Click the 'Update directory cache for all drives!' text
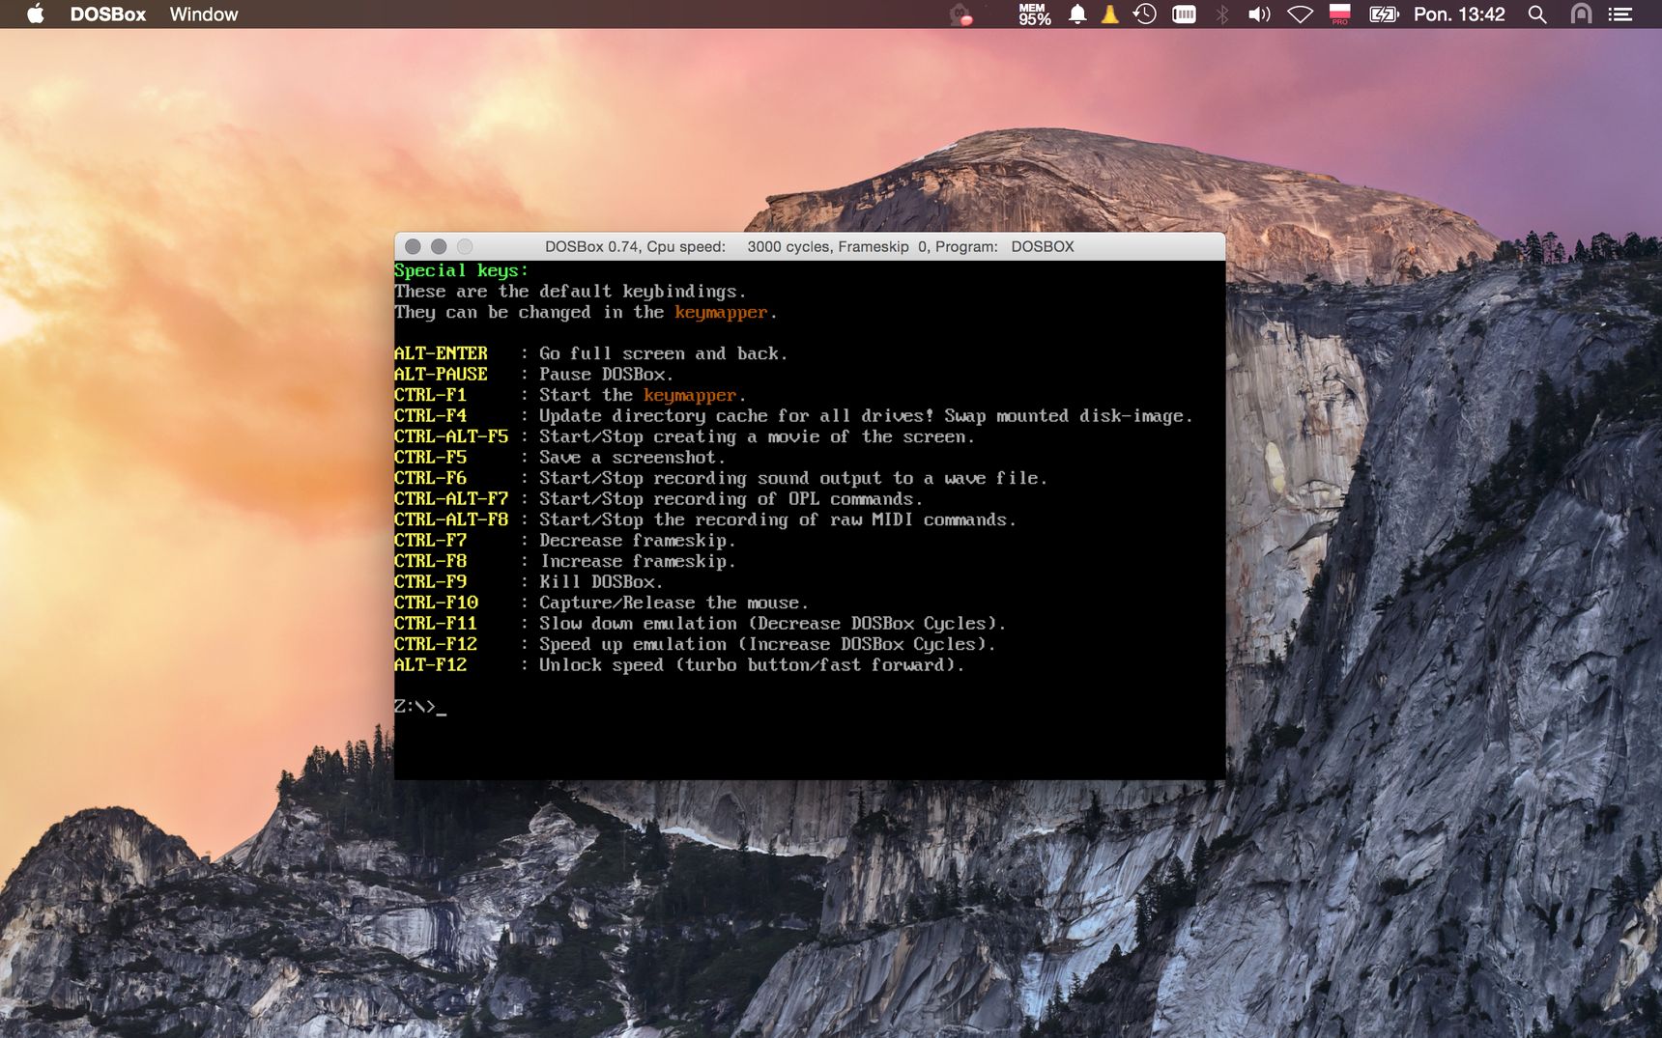The width and height of the screenshot is (1662, 1038). [736, 416]
